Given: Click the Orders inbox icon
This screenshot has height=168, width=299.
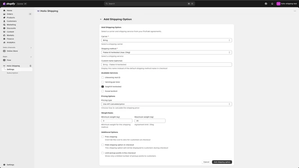Looking at the screenshot, I should coord(4,14).
